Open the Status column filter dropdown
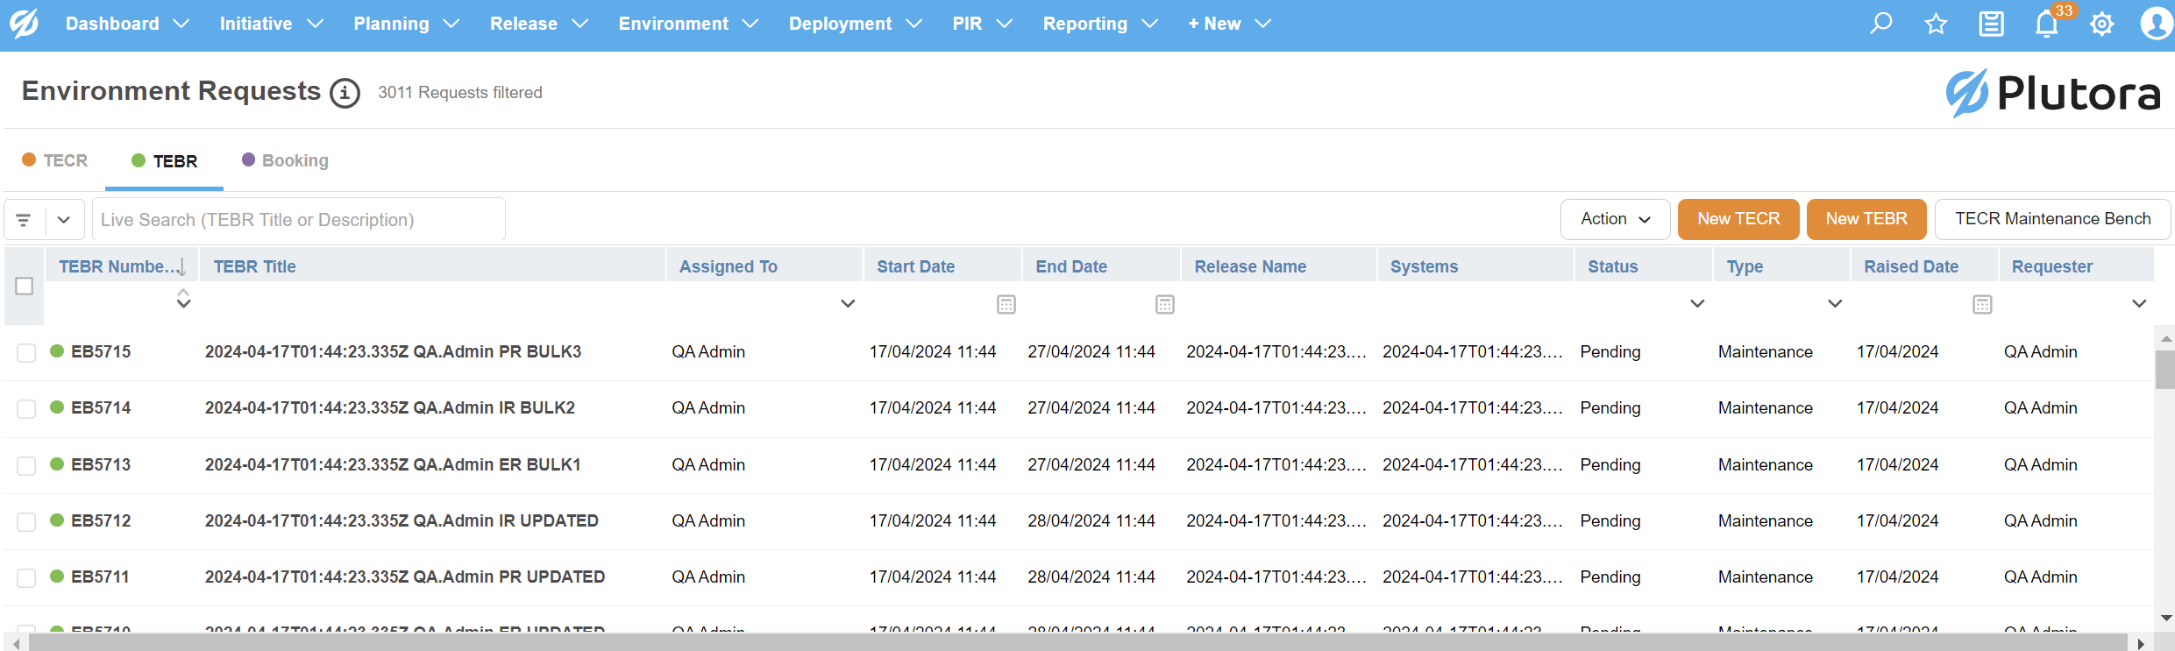The width and height of the screenshot is (2175, 651). [x=1697, y=304]
